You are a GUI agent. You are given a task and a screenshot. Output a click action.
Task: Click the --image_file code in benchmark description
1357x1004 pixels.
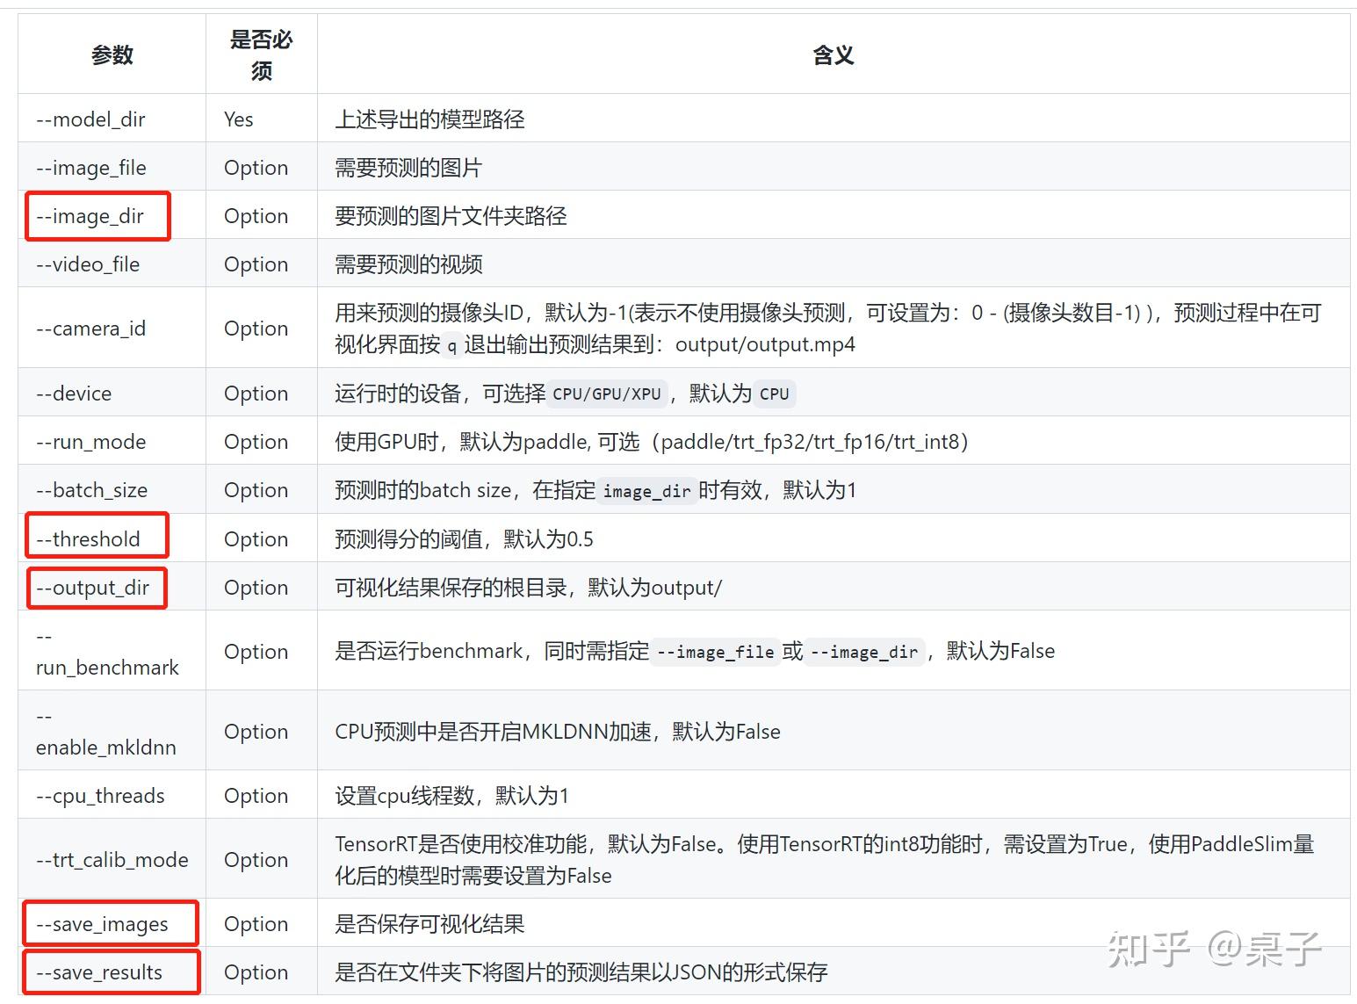(715, 651)
